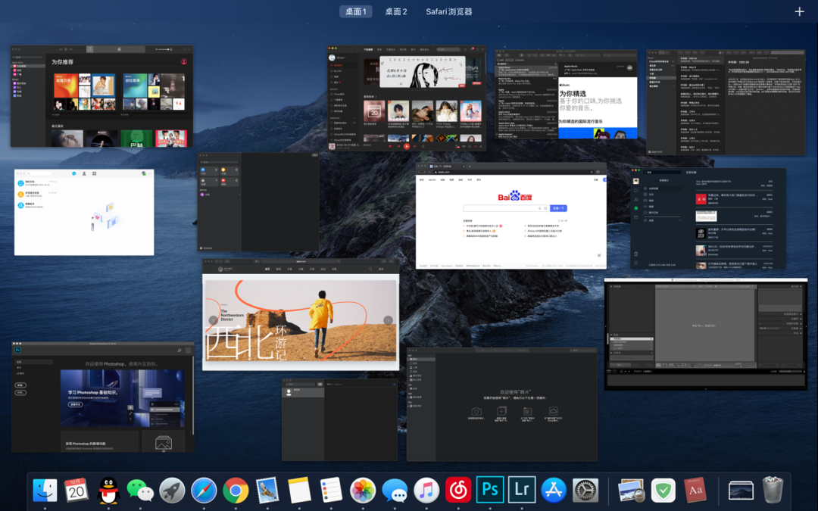This screenshot has width=818, height=511.
Task: Open NetEase Cloud Music in Dock
Action: pyautogui.click(x=458, y=490)
